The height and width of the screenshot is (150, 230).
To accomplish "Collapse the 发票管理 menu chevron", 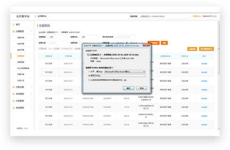I will [31, 31].
